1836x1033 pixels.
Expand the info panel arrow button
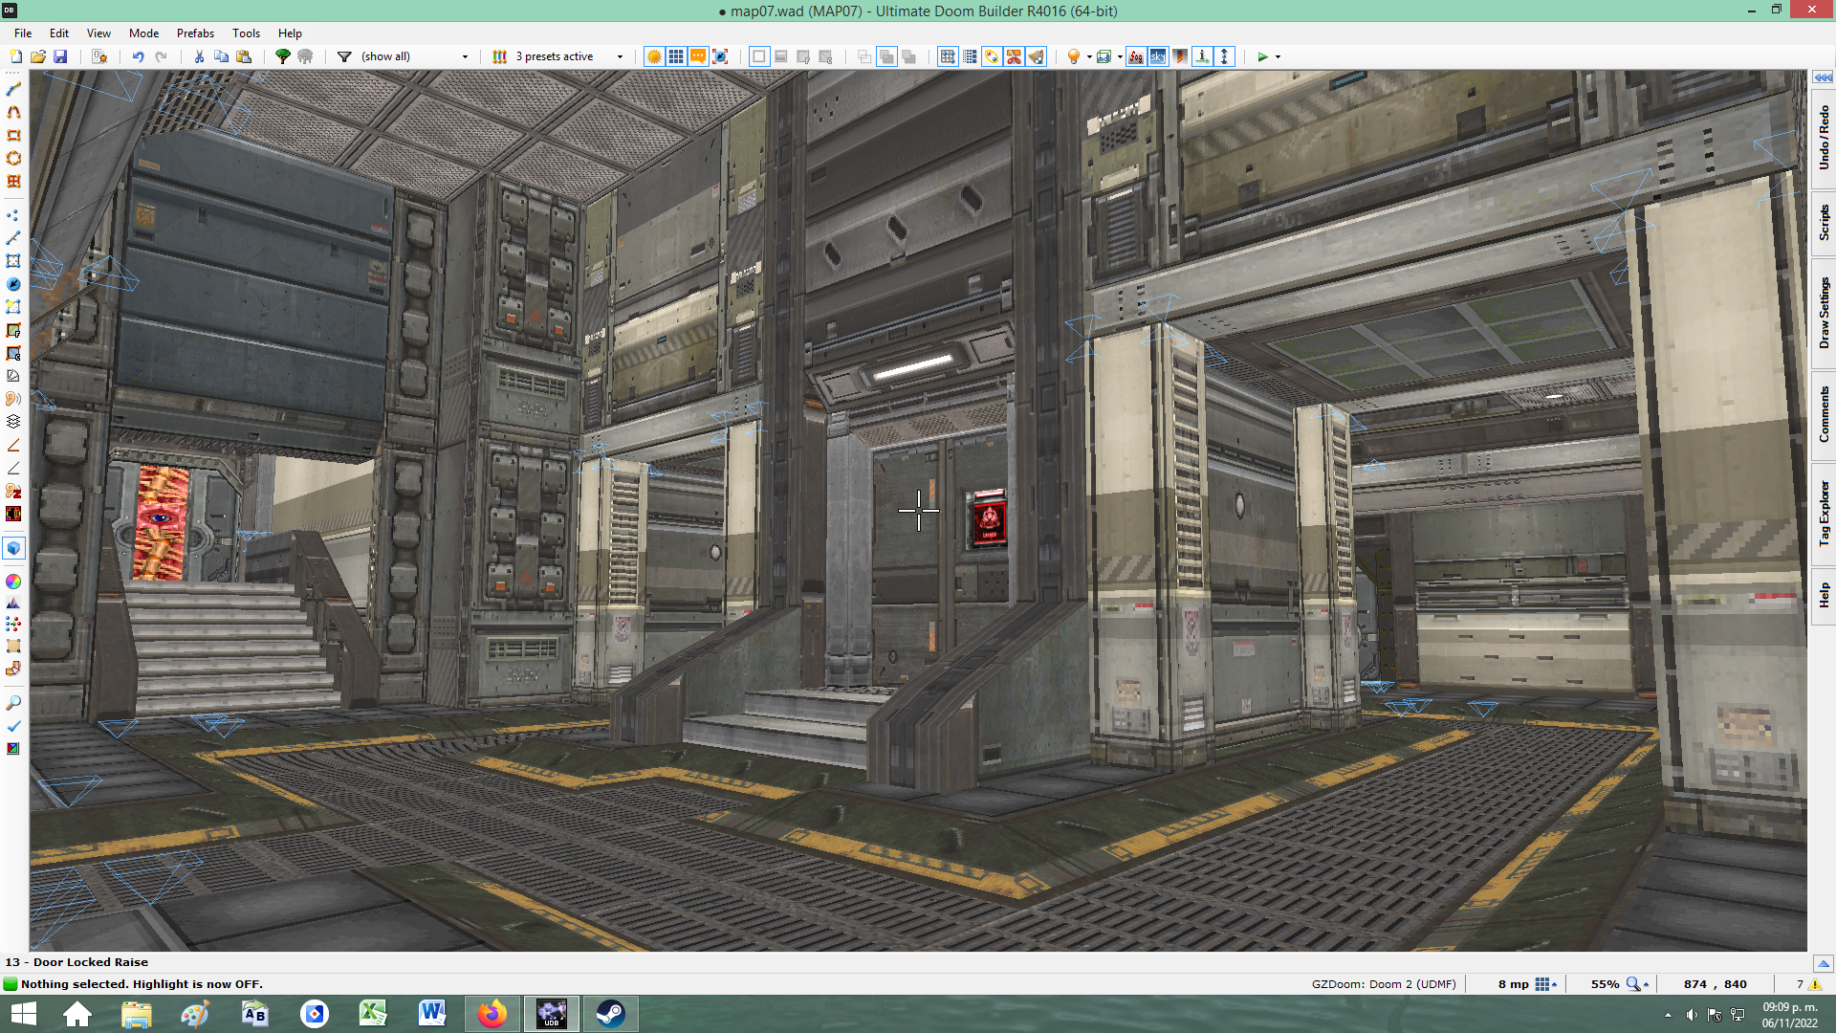click(1823, 963)
